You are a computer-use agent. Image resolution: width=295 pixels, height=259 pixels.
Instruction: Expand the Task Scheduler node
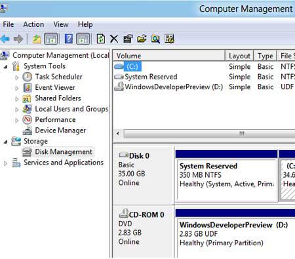pos(17,77)
